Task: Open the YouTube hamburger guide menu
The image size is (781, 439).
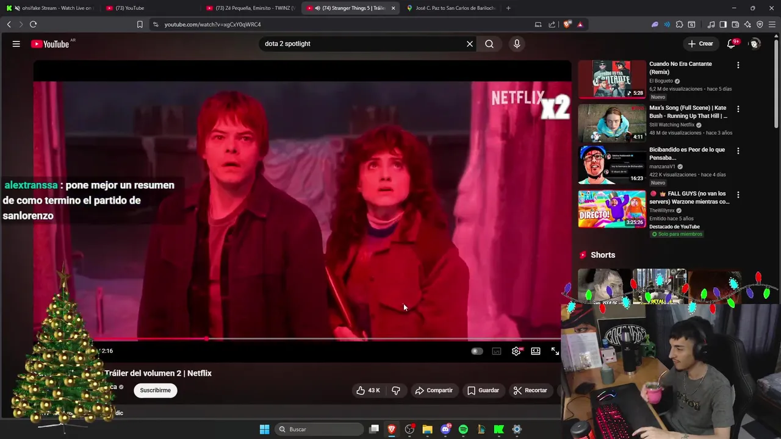Action: click(16, 44)
